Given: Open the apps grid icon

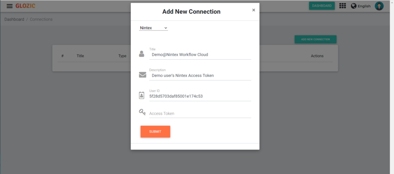Looking at the screenshot, I should click(x=342, y=6).
